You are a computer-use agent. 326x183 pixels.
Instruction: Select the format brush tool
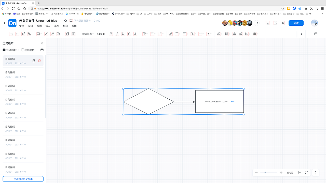pos(23,34)
